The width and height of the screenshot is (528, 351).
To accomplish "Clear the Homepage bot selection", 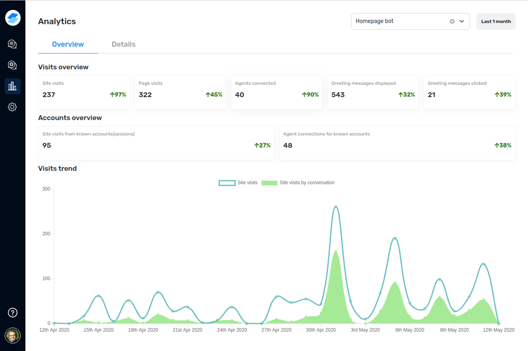I will [x=452, y=21].
